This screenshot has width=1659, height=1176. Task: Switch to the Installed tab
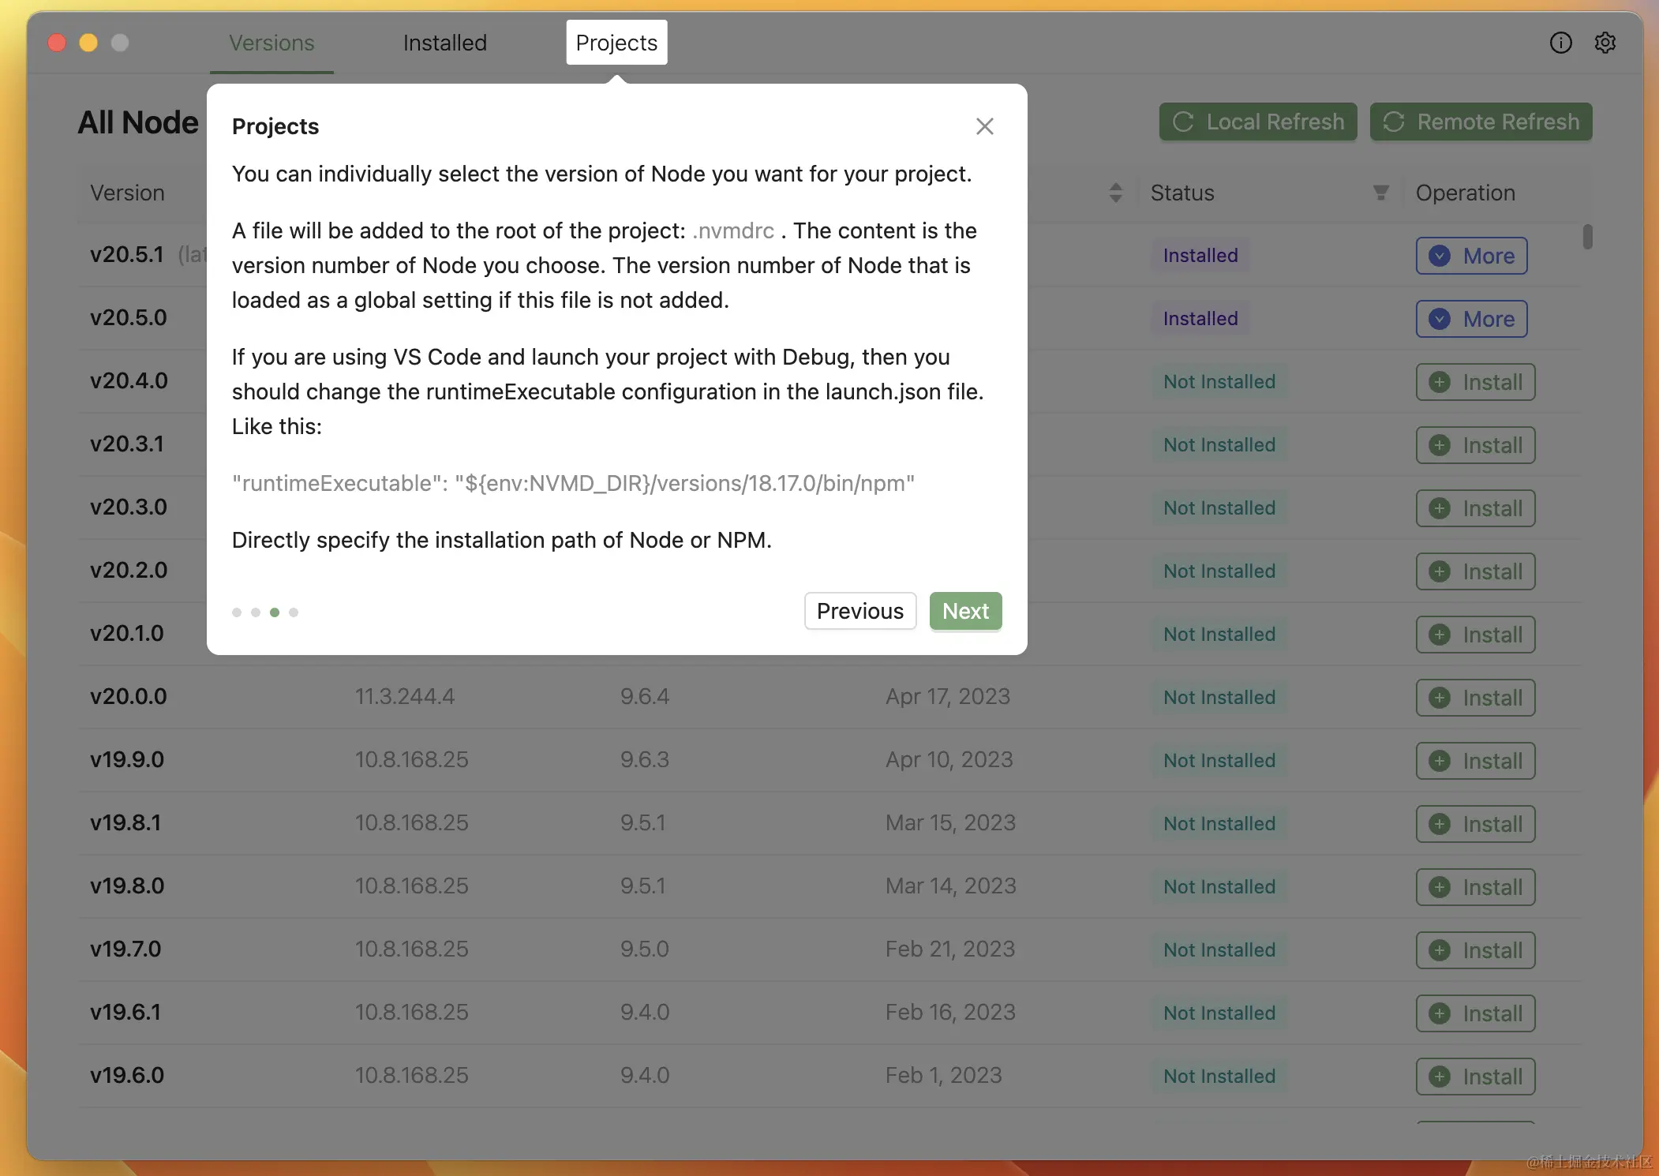[444, 43]
